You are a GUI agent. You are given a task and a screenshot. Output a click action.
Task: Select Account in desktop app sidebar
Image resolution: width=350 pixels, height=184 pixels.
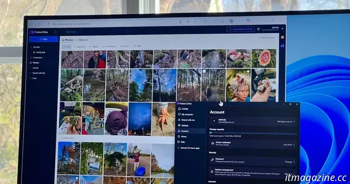pos(191,131)
